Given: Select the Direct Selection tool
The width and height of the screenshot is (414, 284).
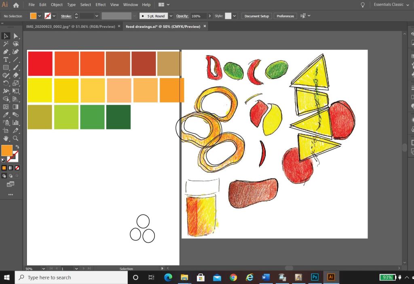Looking at the screenshot, I should (x=16, y=36).
